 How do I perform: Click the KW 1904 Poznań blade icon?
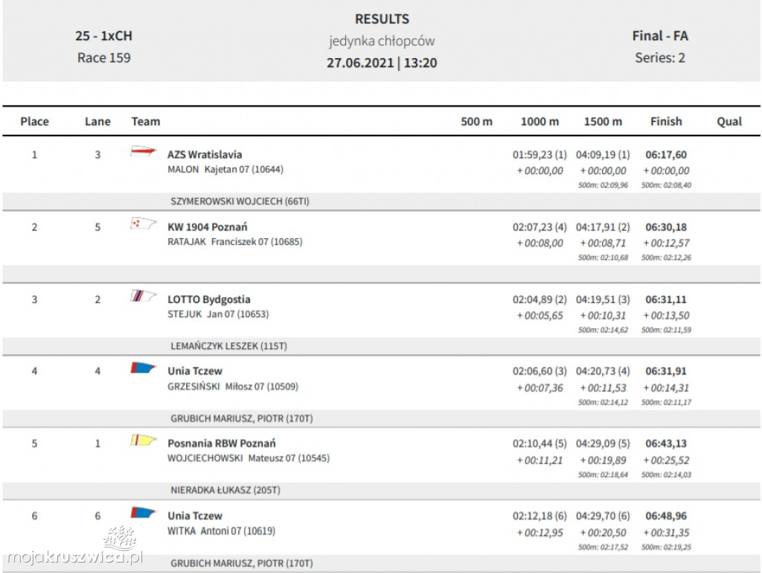144,223
